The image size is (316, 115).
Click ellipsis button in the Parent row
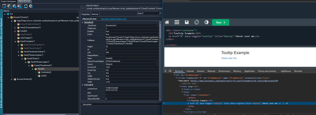point(158,64)
